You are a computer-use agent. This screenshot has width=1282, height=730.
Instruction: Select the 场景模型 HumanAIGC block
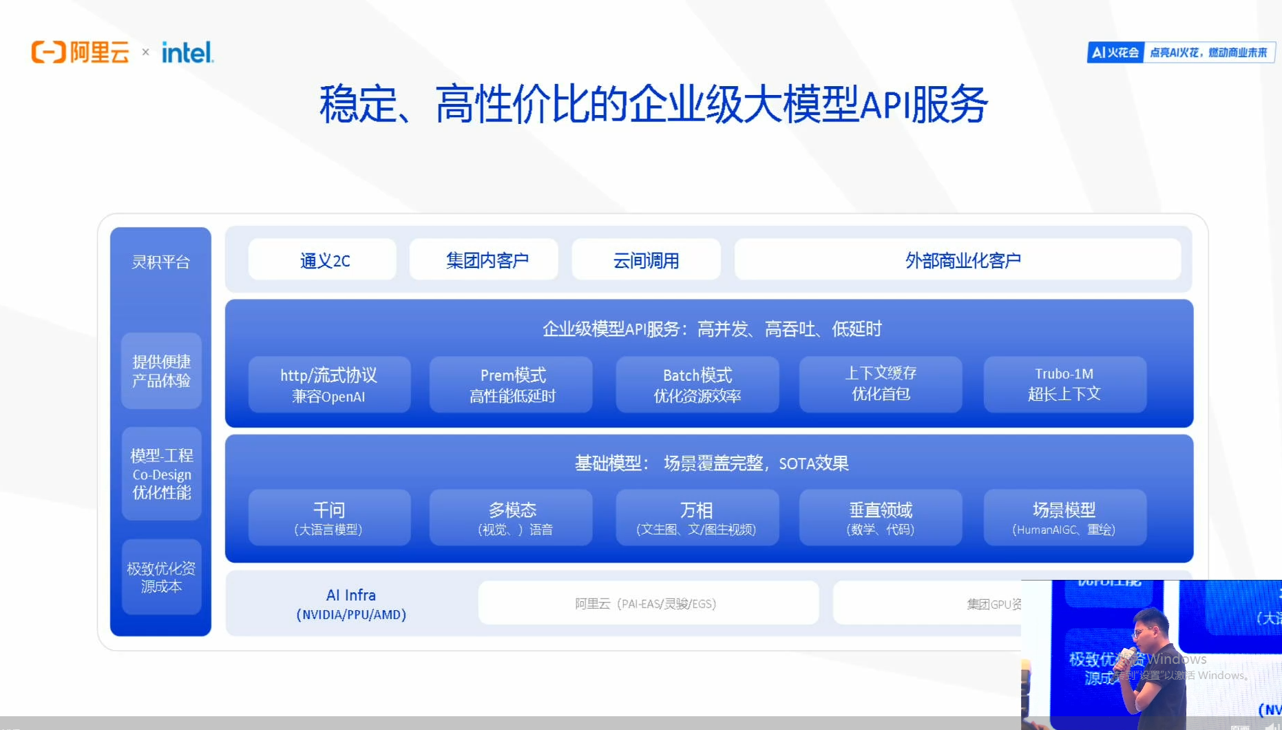[x=1064, y=517]
